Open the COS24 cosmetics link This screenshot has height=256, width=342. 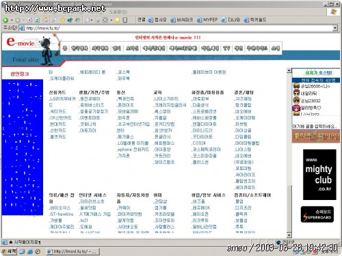click(198, 143)
